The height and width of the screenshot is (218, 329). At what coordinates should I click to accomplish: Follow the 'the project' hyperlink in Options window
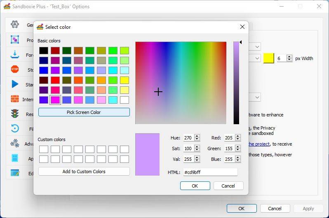click(x=259, y=144)
